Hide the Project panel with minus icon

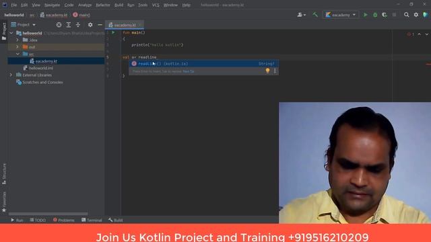(x=100, y=25)
